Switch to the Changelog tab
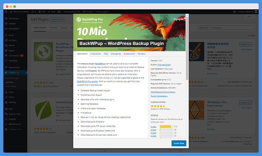 [x=116, y=54]
